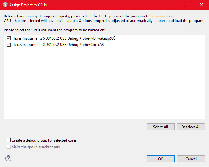This screenshot has height=167, width=209.
Task: Click the "Assign Project to CPUs" title text
Action: [x=28, y=5]
